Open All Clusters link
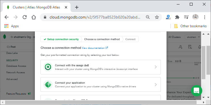 click(x=174, y=37)
